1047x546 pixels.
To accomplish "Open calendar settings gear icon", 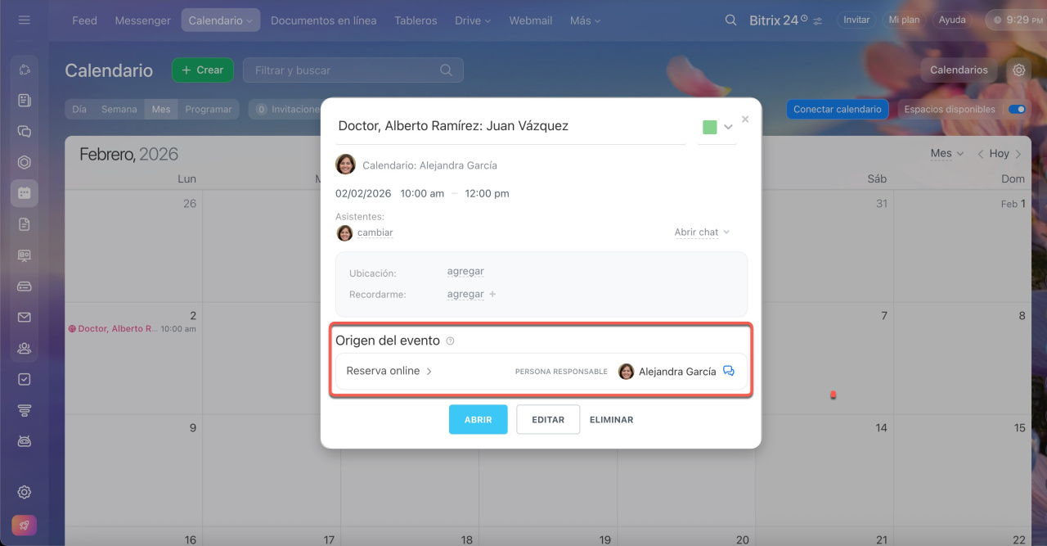I will click(x=1018, y=70).
